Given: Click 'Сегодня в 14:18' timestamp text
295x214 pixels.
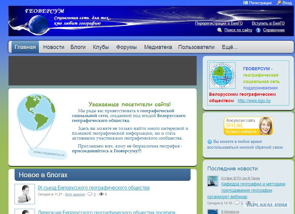Looking at the screenshot, I should click(x=219, y=203).
